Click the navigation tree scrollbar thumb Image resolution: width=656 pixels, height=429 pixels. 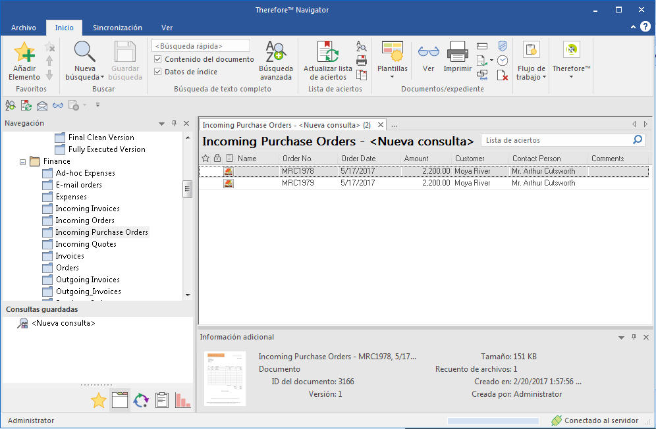pos(188,189)
